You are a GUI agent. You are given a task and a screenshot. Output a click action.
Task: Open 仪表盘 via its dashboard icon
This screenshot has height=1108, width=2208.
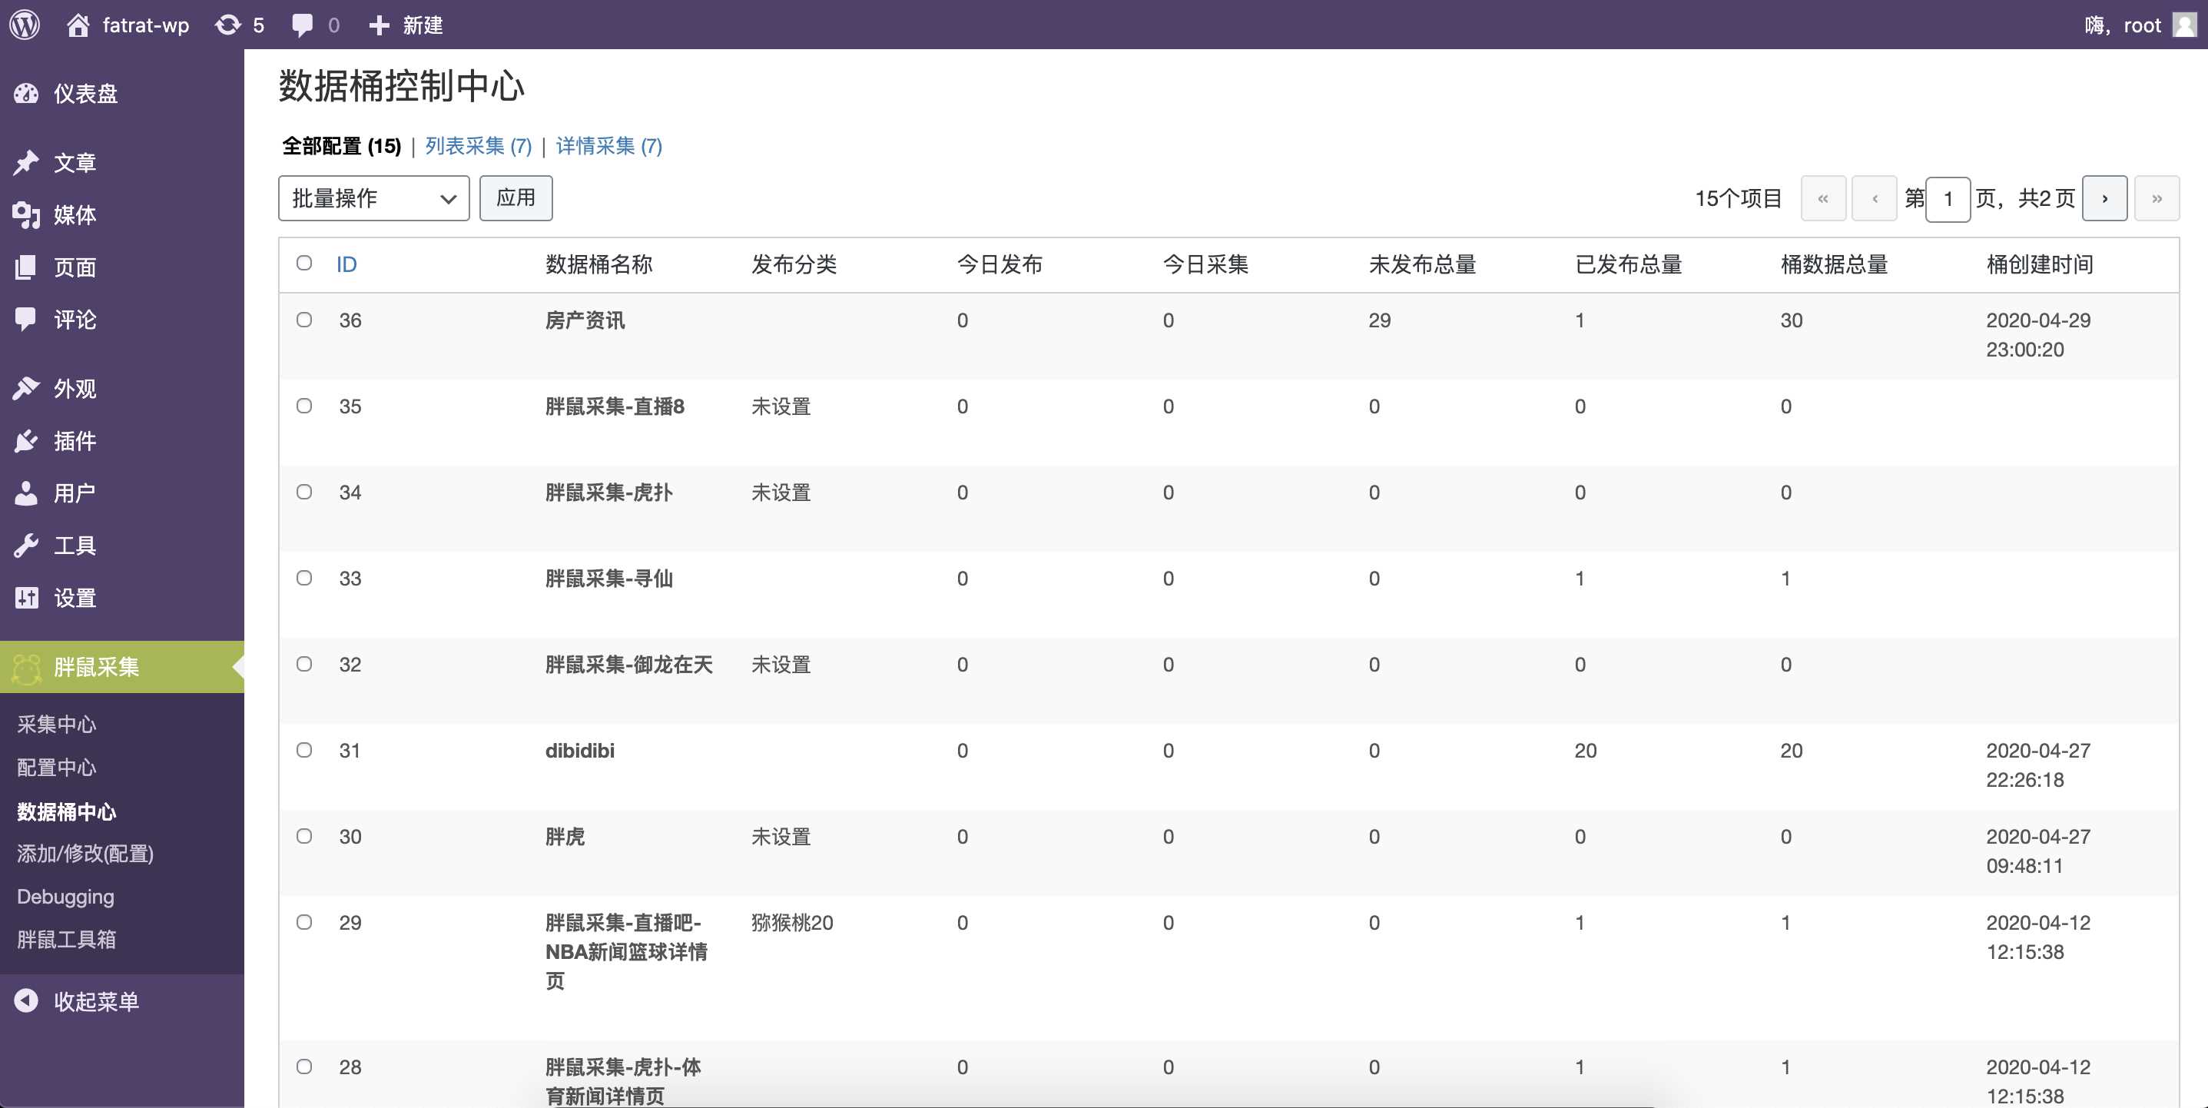click(28, 94)
